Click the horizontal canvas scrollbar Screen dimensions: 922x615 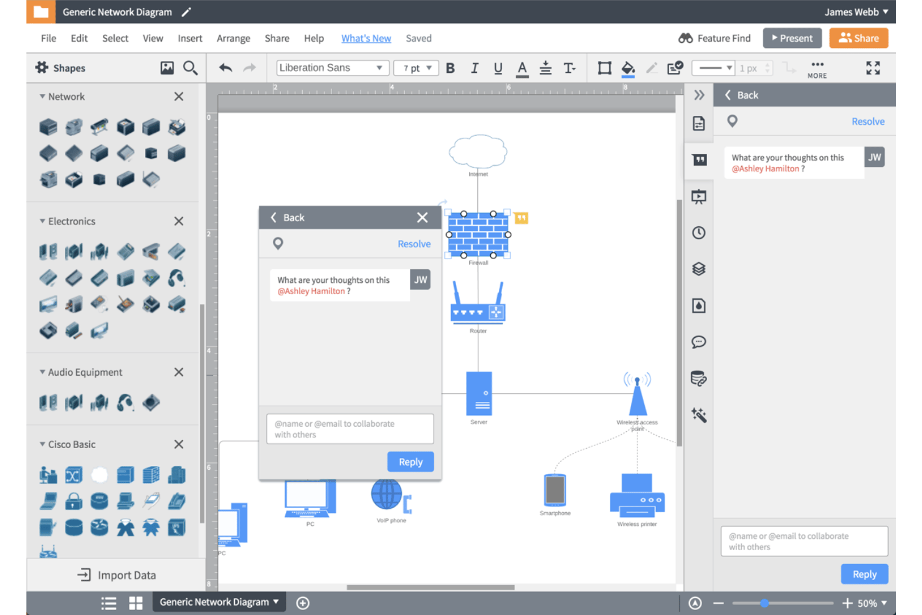(430, 587)
